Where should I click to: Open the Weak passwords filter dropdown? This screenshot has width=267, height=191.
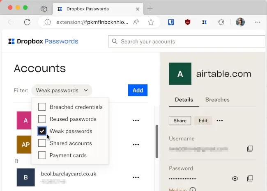coord(62,90)
